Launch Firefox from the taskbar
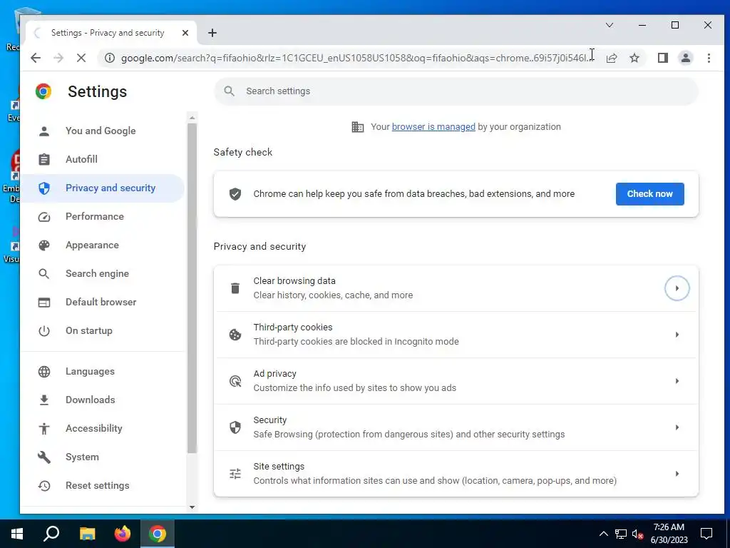The image size is (730, 548). point(123,534)
